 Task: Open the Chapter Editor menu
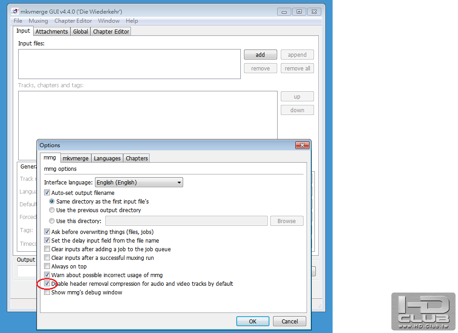pos(73,21)
